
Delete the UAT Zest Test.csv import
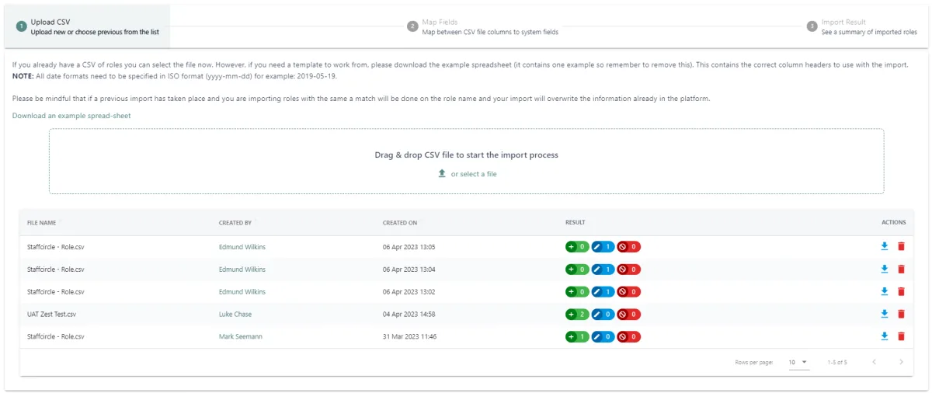tap(901, 315)
